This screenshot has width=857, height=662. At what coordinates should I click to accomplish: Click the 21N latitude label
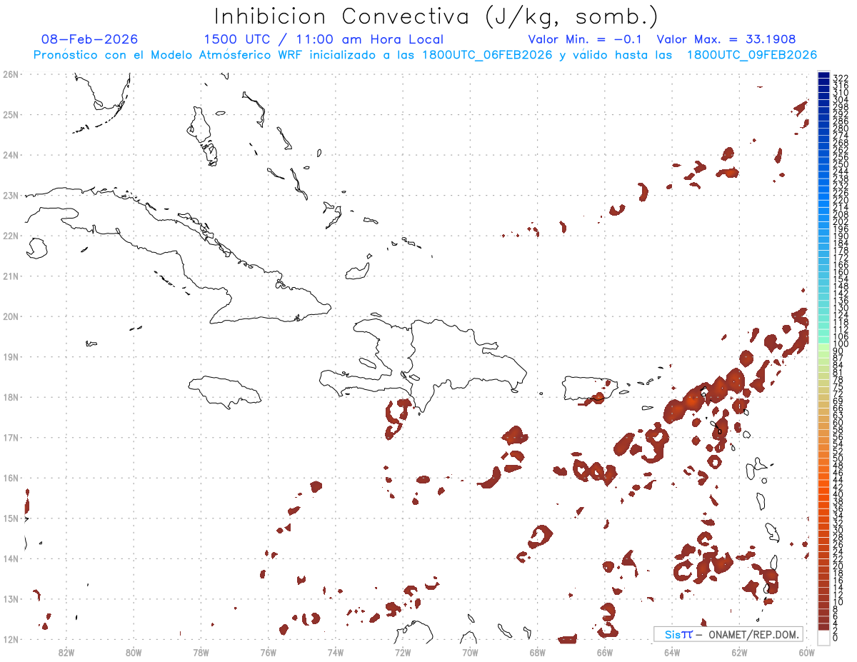coord(11,276)
